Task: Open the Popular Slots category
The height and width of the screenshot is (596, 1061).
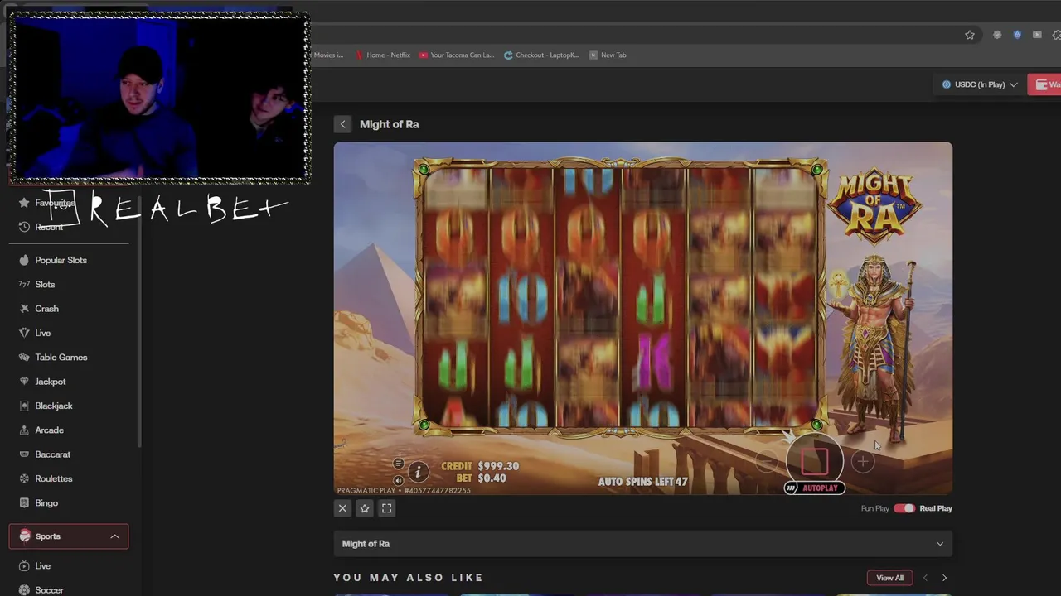Action: click(x=61, y=260)
